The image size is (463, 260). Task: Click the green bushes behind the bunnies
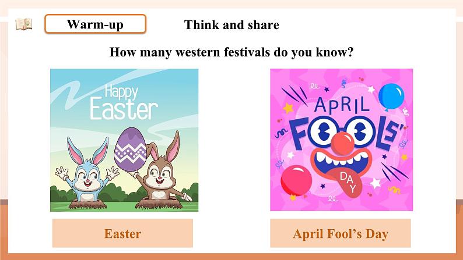[x=124, y=193]
